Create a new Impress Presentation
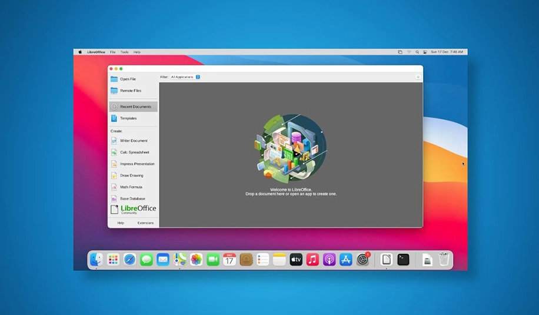Image resolution: width=539 pixels, height=315 pixels. click(133, 164)
